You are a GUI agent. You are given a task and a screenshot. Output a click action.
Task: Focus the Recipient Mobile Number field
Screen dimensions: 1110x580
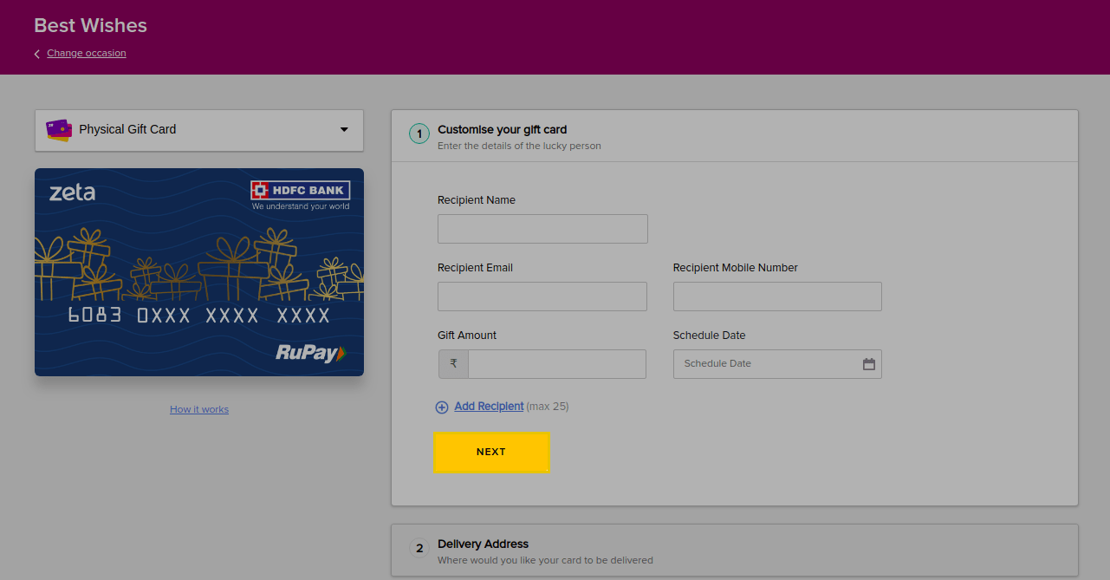pyautogui.click(x=777, y=297)
